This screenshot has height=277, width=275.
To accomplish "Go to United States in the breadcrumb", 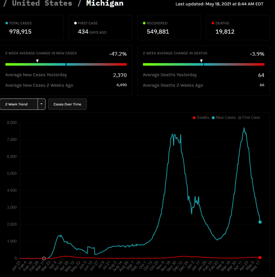I will (x=42, y=4).
